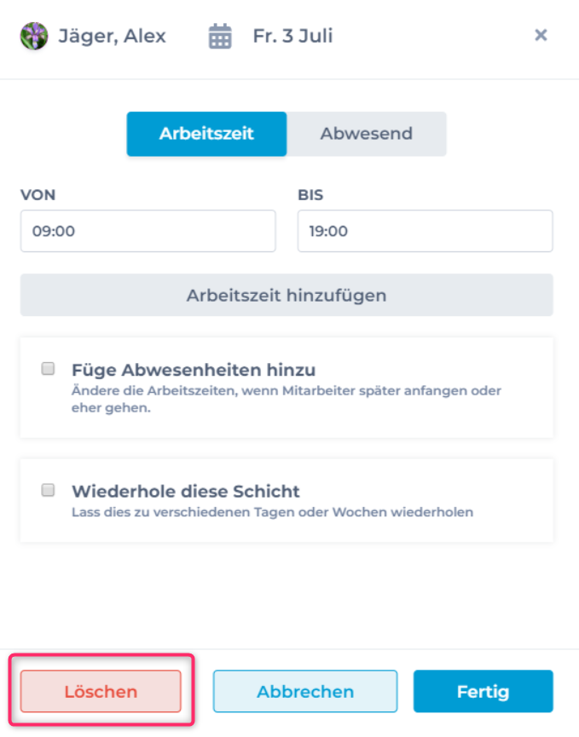Click the Füge Abwesenheiten hinzu heading
The width and height of the screenshot is (579, 737).
coord(194,370)
